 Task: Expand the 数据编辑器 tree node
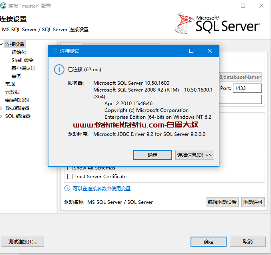pos(2,108)
